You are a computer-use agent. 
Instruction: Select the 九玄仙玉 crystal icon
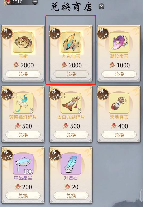[x=71, y=43]
